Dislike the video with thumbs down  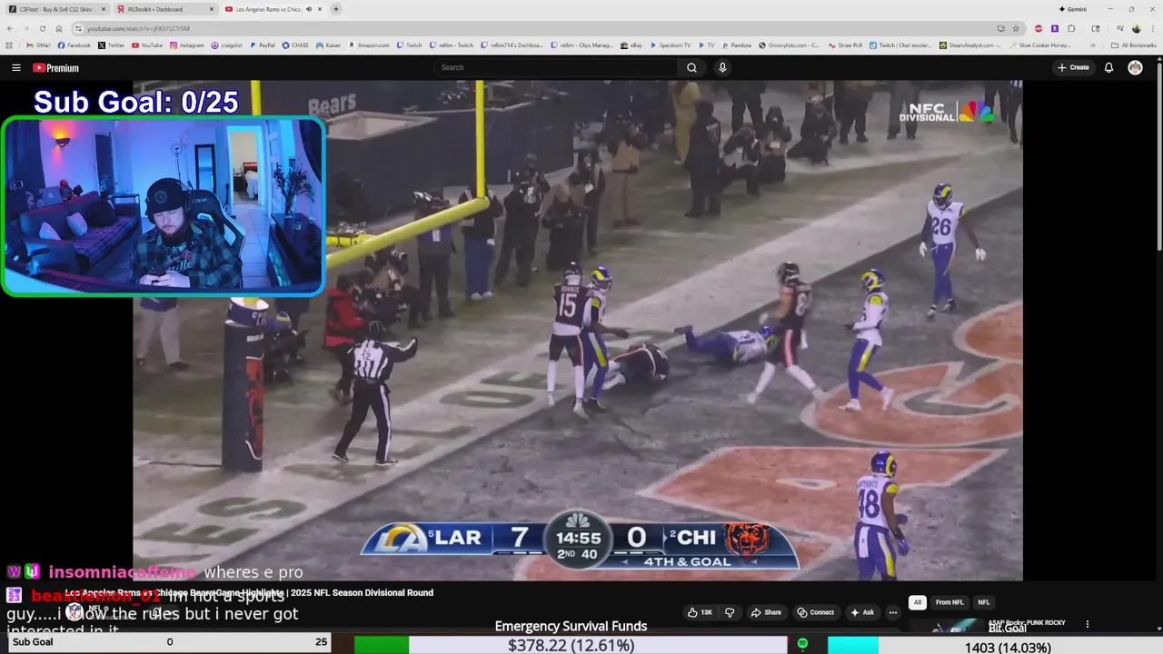click(x=730, y=612)
